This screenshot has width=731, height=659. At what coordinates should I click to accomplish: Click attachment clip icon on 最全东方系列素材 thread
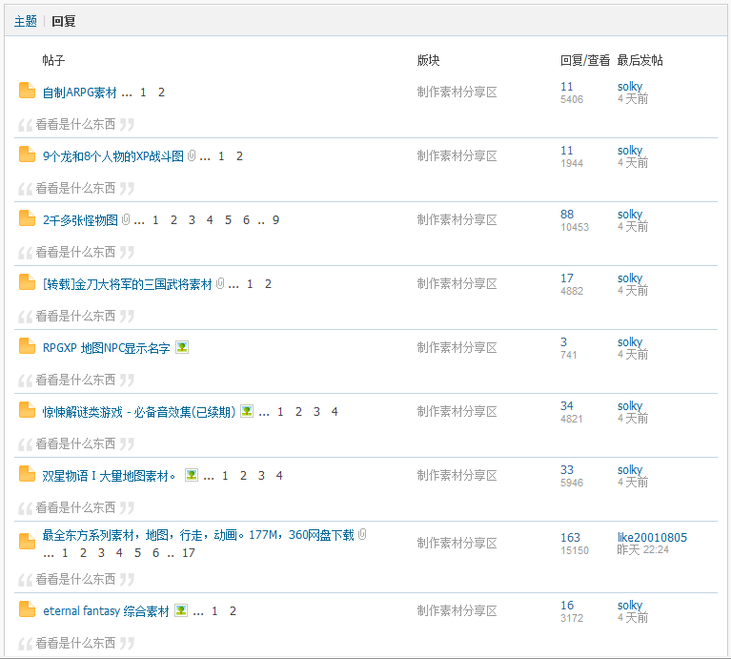pos(362,534)
